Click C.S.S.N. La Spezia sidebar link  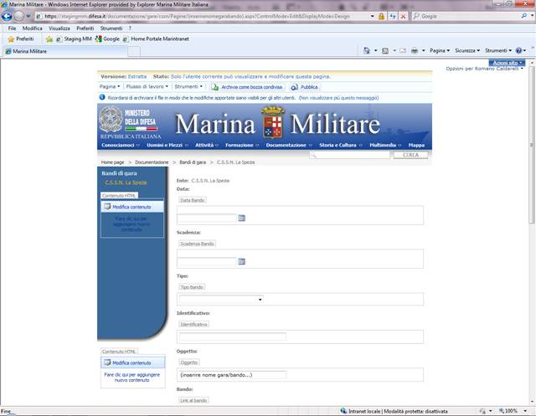[126, 182]
